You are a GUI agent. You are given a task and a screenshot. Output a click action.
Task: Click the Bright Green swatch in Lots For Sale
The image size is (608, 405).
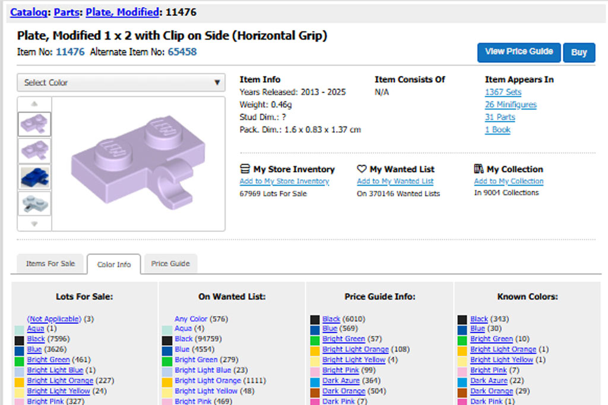(20, 360)
